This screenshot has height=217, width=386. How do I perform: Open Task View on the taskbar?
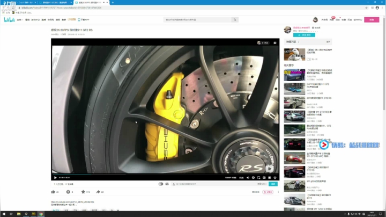pyautogui.click(x=11, y=214)
